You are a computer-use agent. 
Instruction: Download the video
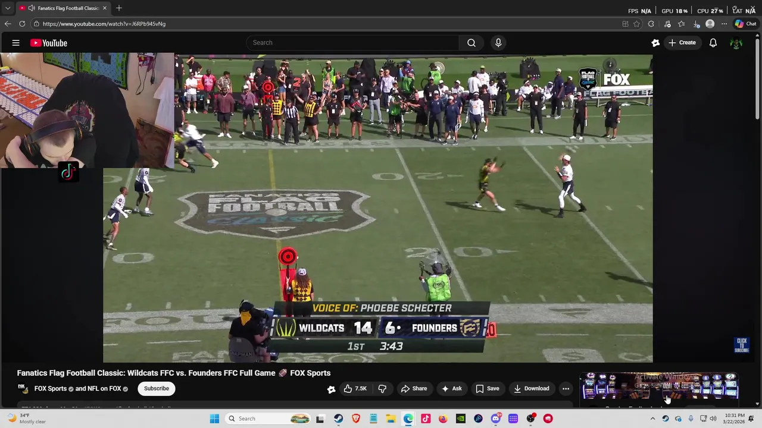[532, 389]
